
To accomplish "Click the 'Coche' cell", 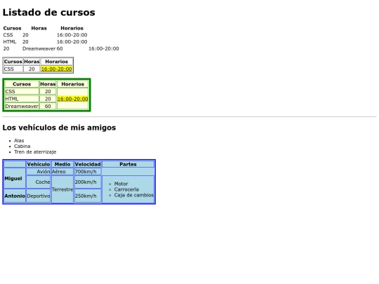I will 39,182.
